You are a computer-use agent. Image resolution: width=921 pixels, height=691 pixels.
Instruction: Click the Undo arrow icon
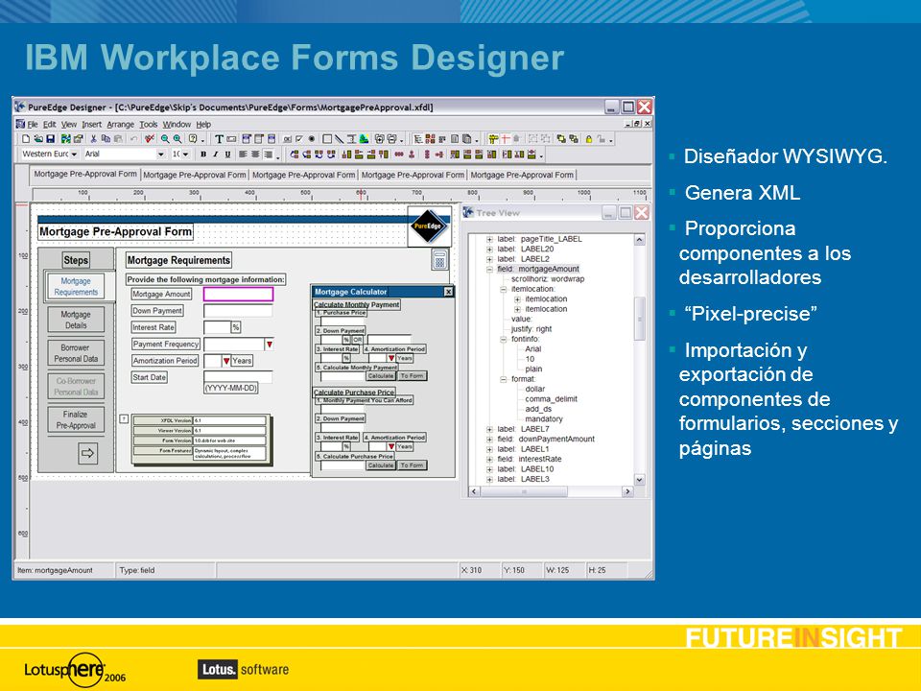click(x=134, y=138)
